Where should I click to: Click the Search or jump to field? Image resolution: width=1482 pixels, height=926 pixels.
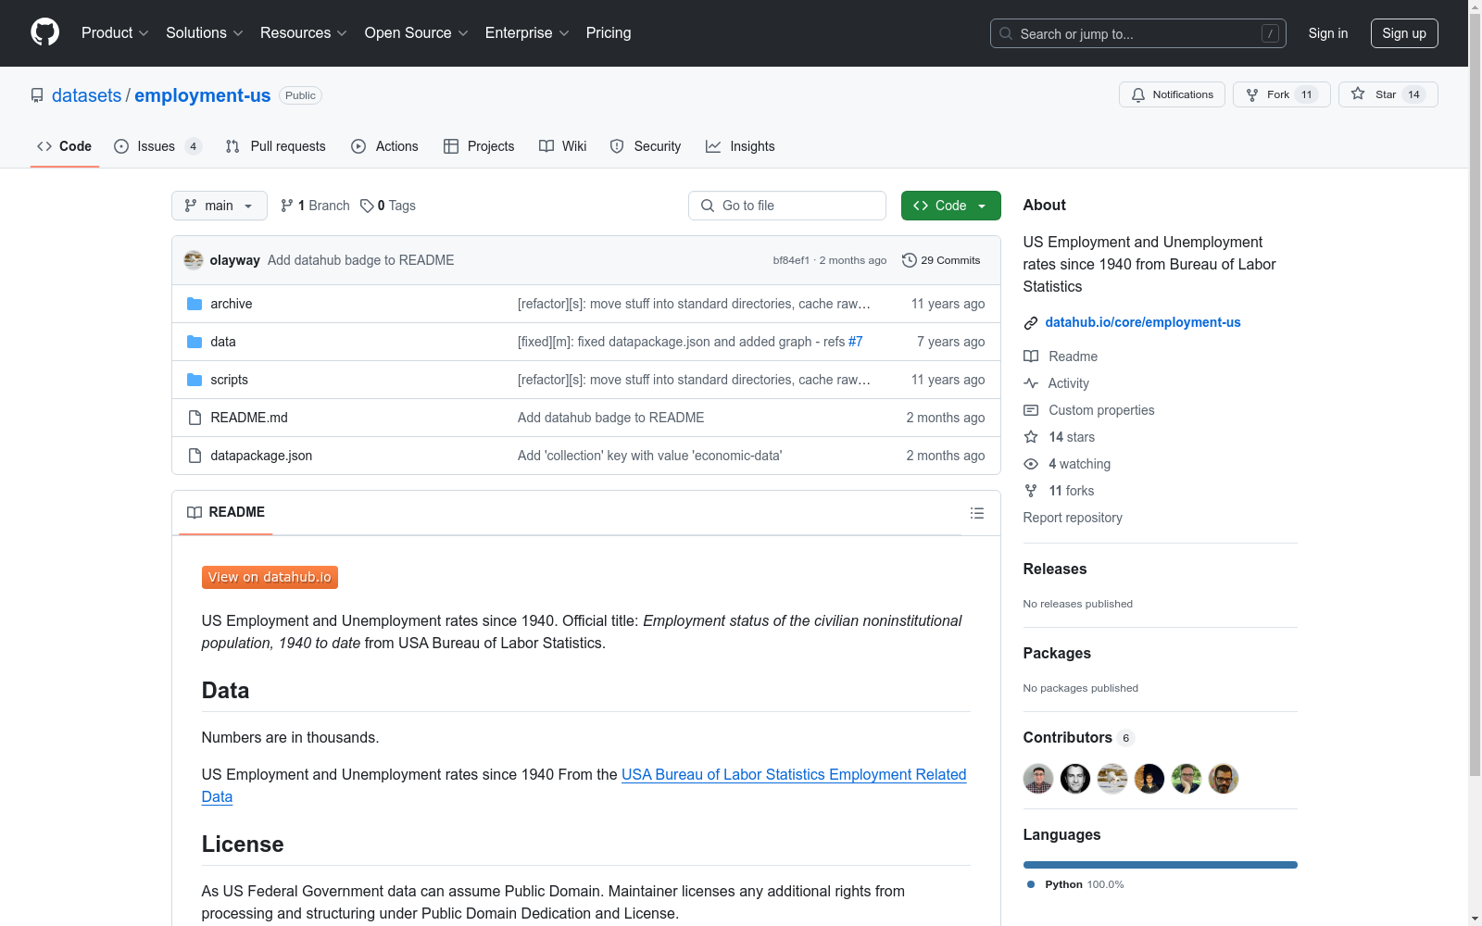click(1138, 33)
